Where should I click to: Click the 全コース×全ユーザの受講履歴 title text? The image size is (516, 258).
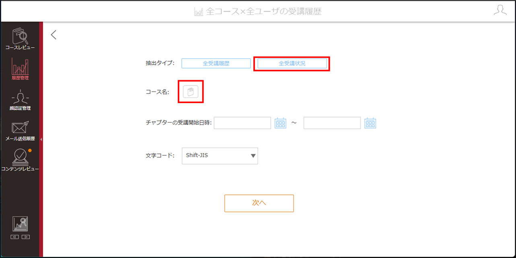[264, 12]
